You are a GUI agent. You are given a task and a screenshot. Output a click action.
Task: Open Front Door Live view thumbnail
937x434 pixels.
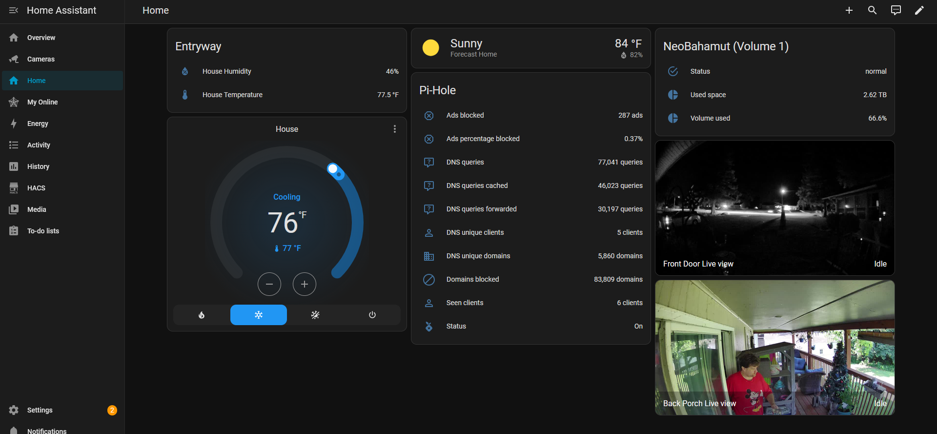click(x=775, y=208)
